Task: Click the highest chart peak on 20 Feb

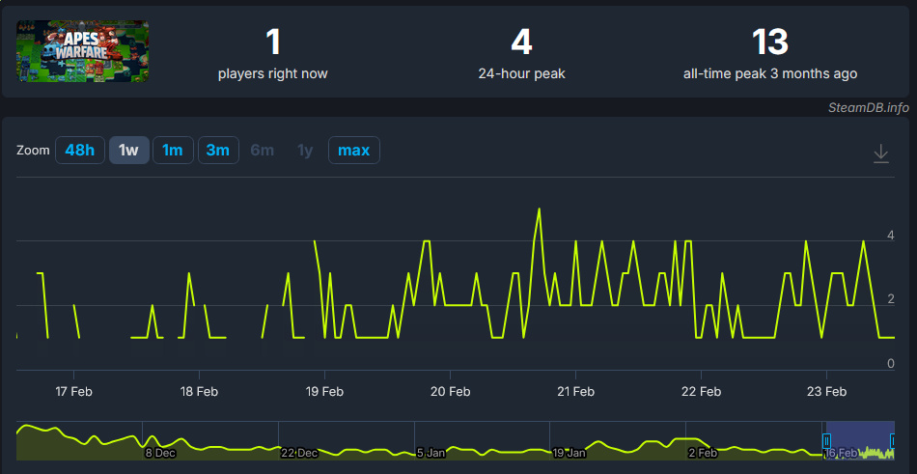Action: 539,209
